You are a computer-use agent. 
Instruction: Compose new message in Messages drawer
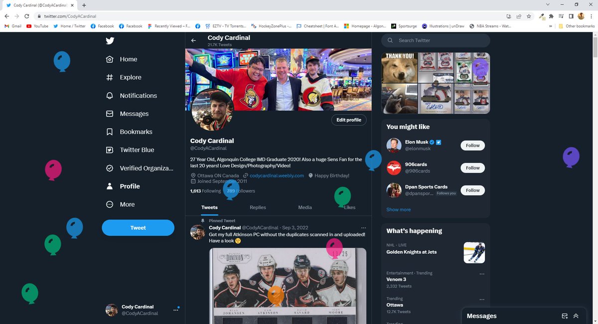pyautogui.click(x=565, y=316)
